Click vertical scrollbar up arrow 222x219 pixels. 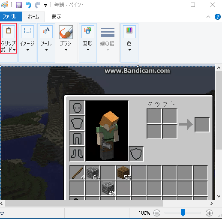point(219,68)
